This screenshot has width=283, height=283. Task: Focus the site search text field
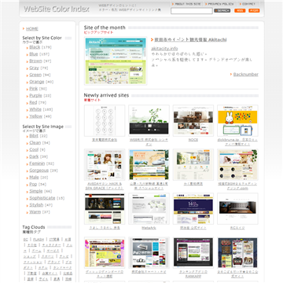click(192, 11)
